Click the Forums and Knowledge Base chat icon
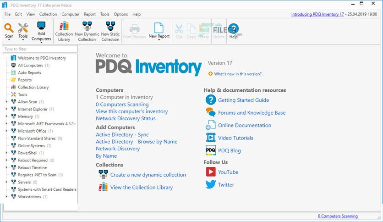The width and height of the screenshot is (383, 222). click(x=211, y=112)
